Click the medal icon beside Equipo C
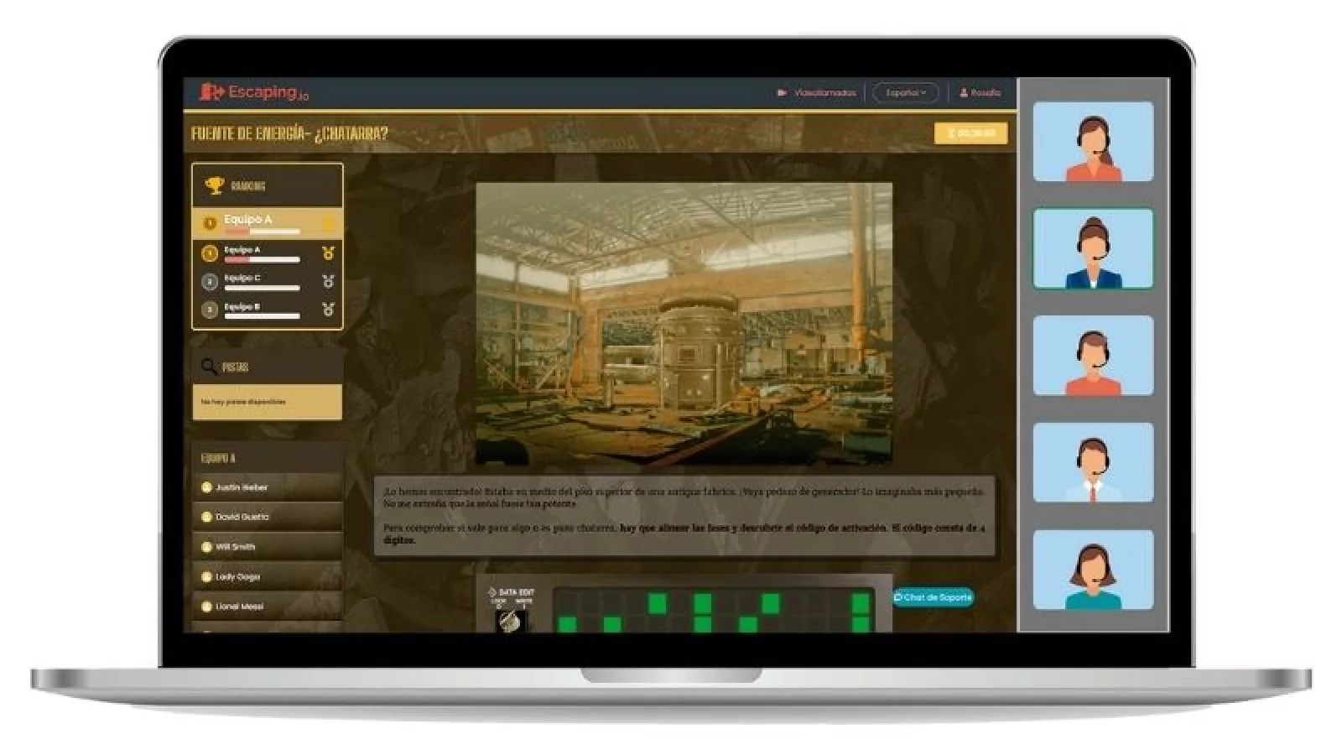 (x=328, y=281)
